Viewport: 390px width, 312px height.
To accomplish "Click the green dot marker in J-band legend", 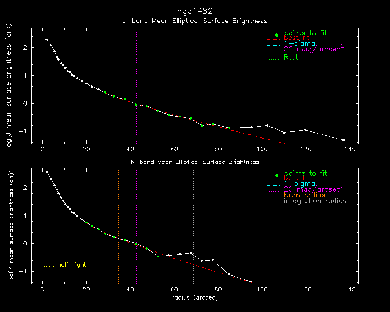I will coord(276,35).
